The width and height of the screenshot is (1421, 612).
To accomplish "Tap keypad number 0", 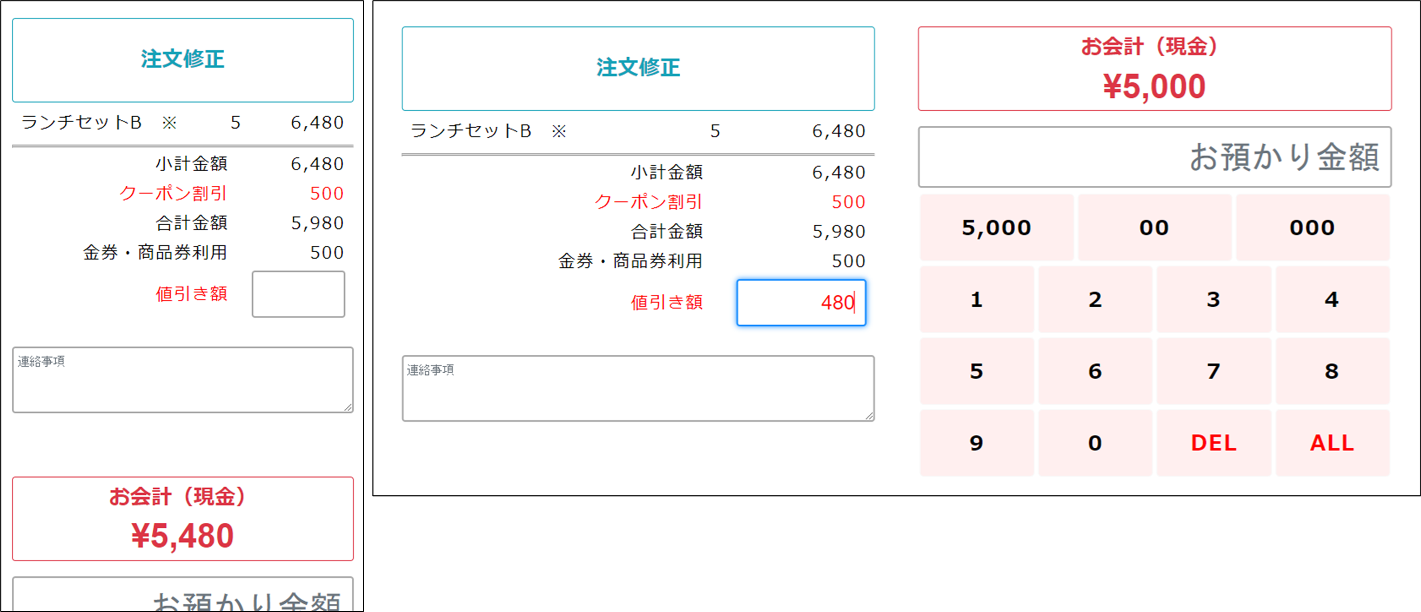I will pyautogui.click(x=1095, y=443).
